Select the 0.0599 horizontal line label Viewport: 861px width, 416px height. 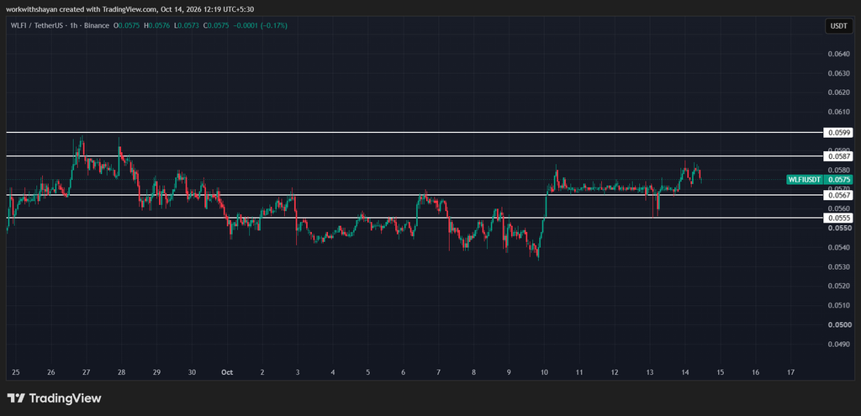pos(838,132)
